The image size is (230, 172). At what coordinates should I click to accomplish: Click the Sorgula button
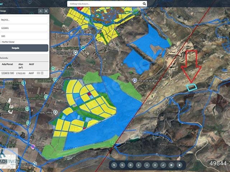tap(24, 48)
